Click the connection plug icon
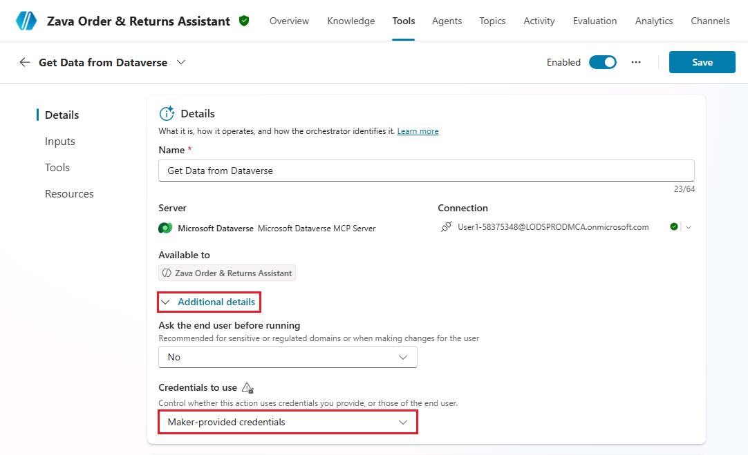The height and width of the screenshot is (455, 748). [x=446, y=226]
